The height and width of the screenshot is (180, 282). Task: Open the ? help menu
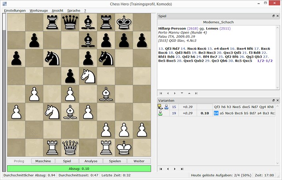click(x=85, y=11)
